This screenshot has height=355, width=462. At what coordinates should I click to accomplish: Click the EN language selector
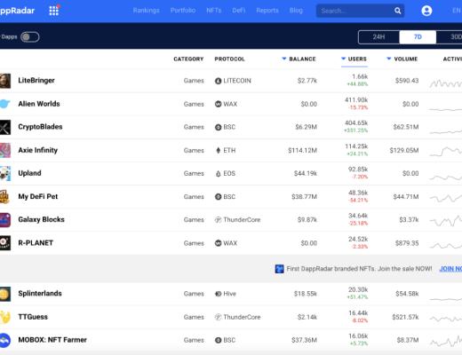tap(457, 11)
